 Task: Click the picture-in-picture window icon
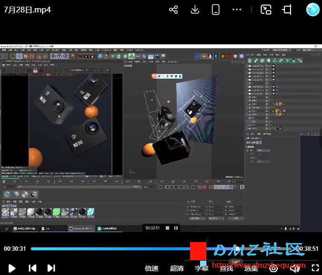[x=266, y=10]
